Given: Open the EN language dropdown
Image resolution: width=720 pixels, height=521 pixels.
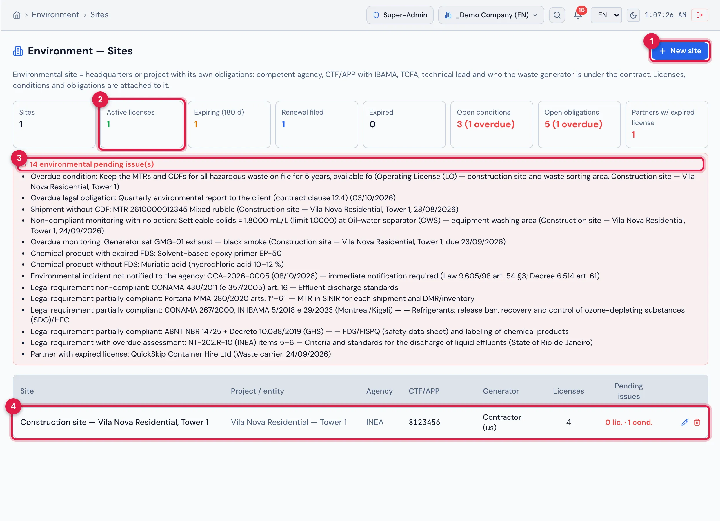Looking at the screenshot, I should click(606, 15).
